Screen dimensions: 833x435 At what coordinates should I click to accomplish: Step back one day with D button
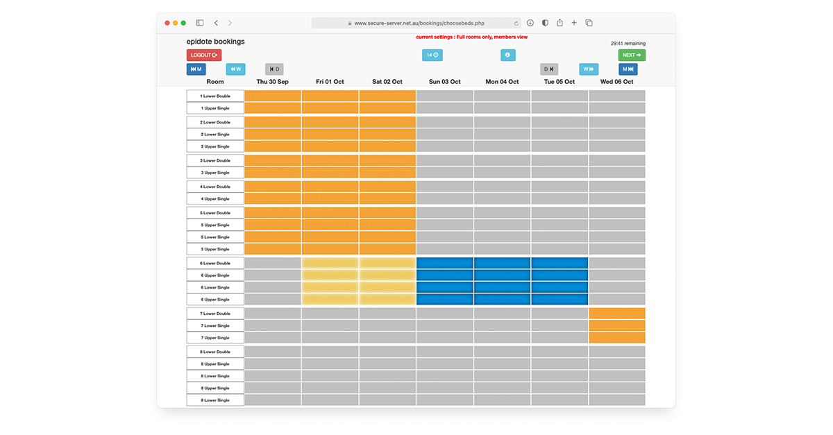(x=274, y=69)
